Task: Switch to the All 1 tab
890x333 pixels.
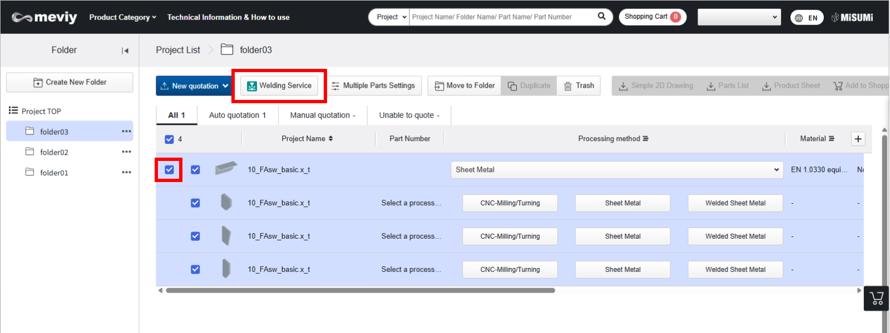Action: (176, 115)
